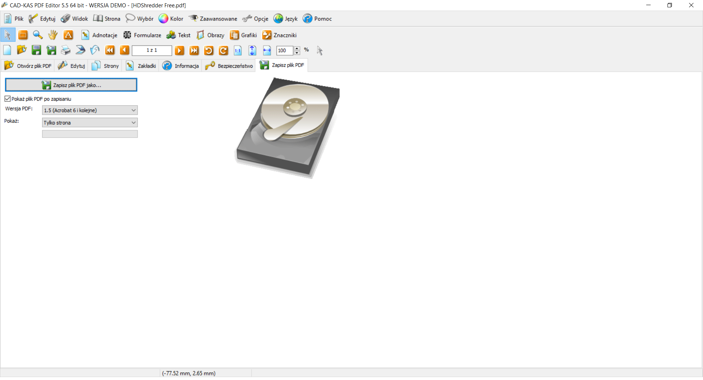Viewport: 703px width, 380px height.
Task: Click the printer icon in toolbar
Action: pyautogui.click(x=66, y=51)
